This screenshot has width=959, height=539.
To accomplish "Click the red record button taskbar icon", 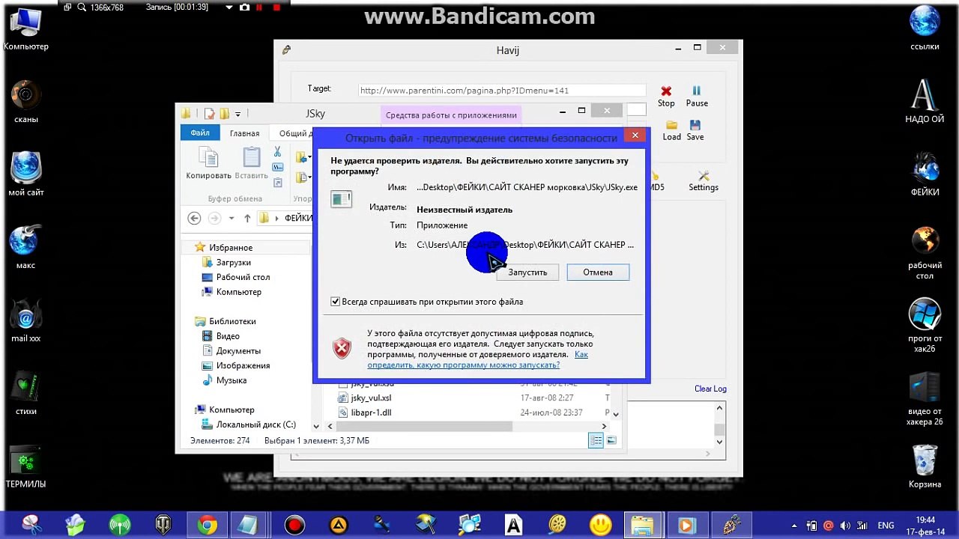I will 294,526.
